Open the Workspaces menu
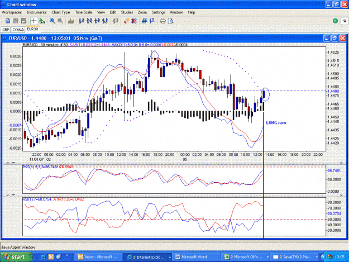 point(12,12)
